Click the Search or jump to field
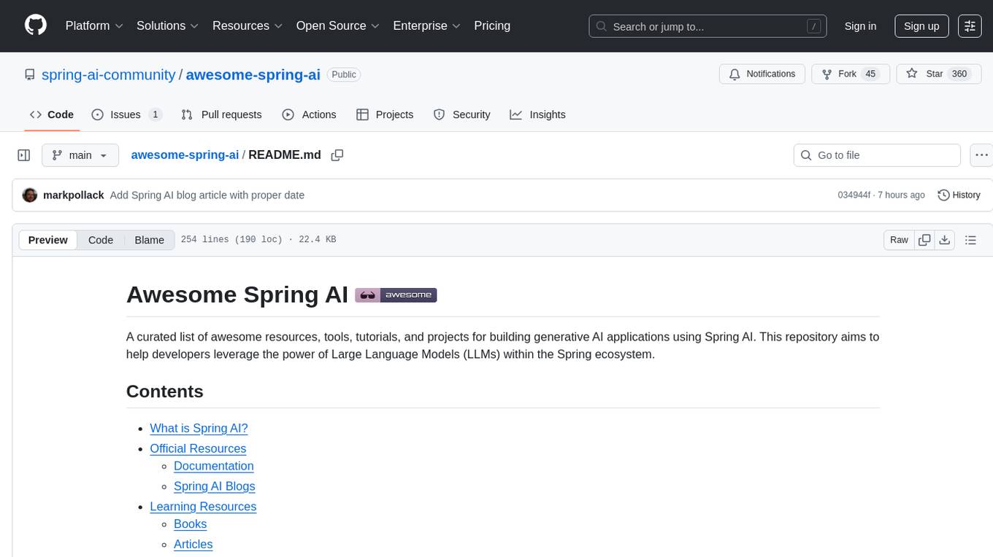 708,26
